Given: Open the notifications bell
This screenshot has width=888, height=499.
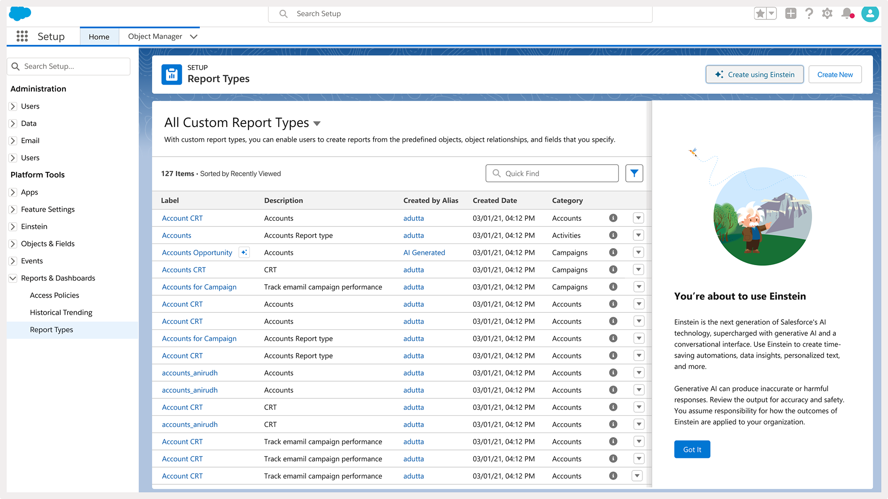Looking at the screenshot, I should click(x=847, y=13).
